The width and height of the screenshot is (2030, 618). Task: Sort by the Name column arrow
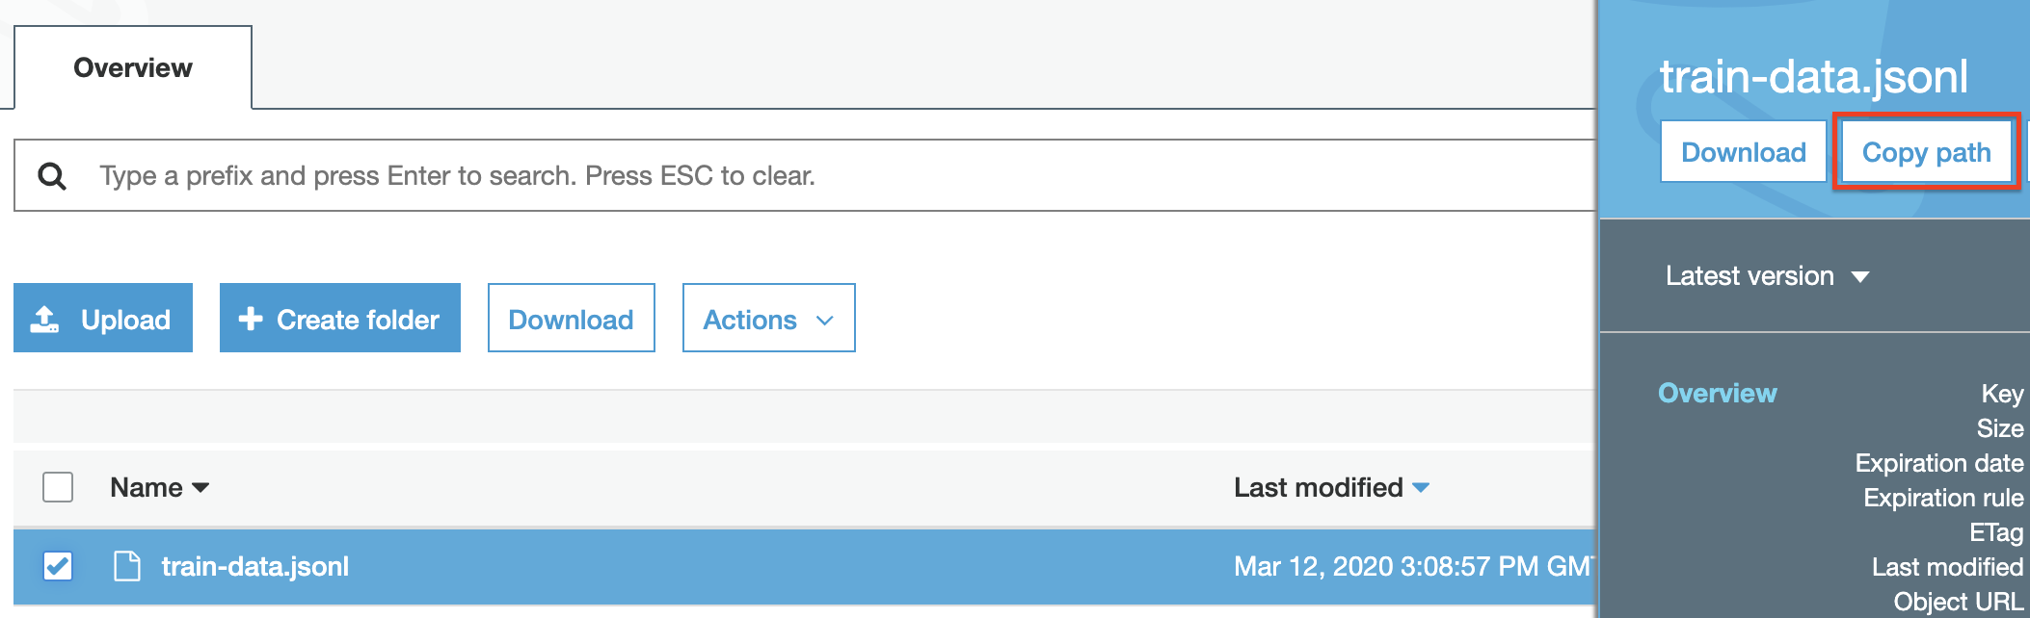pyautogui.click(x=200, y=488)
